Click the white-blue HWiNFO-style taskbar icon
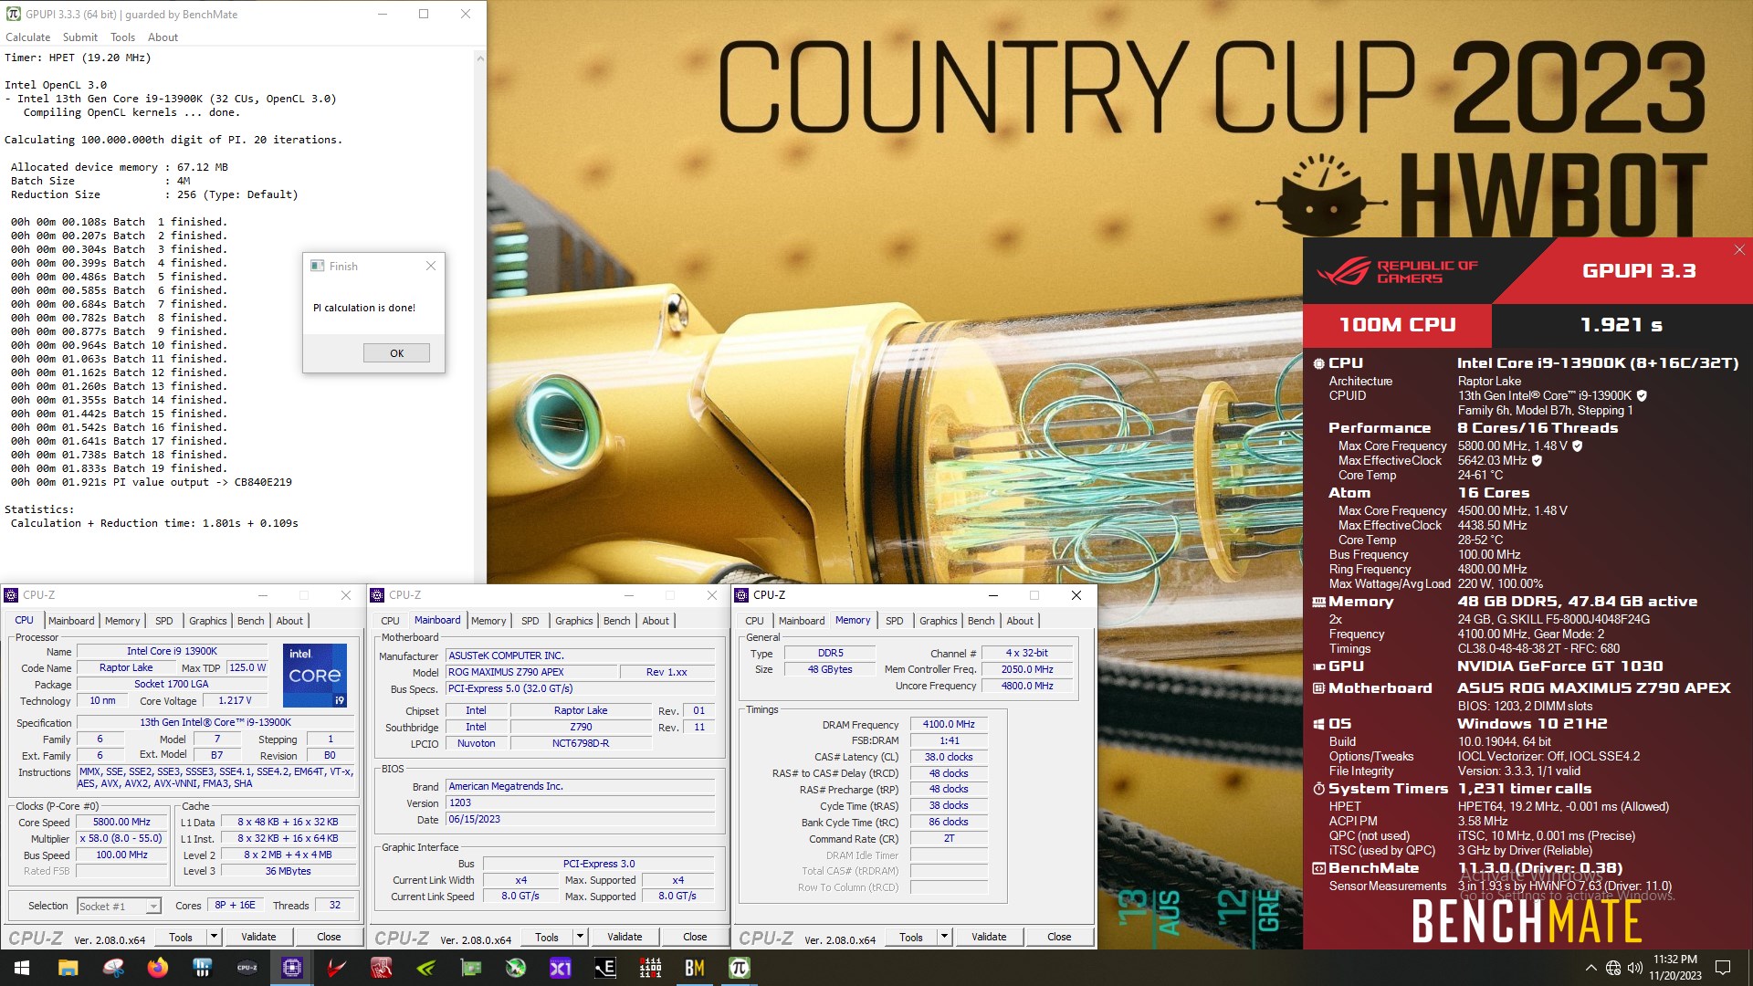Viewport: 1753px width, 986px height. coord(203,968)
